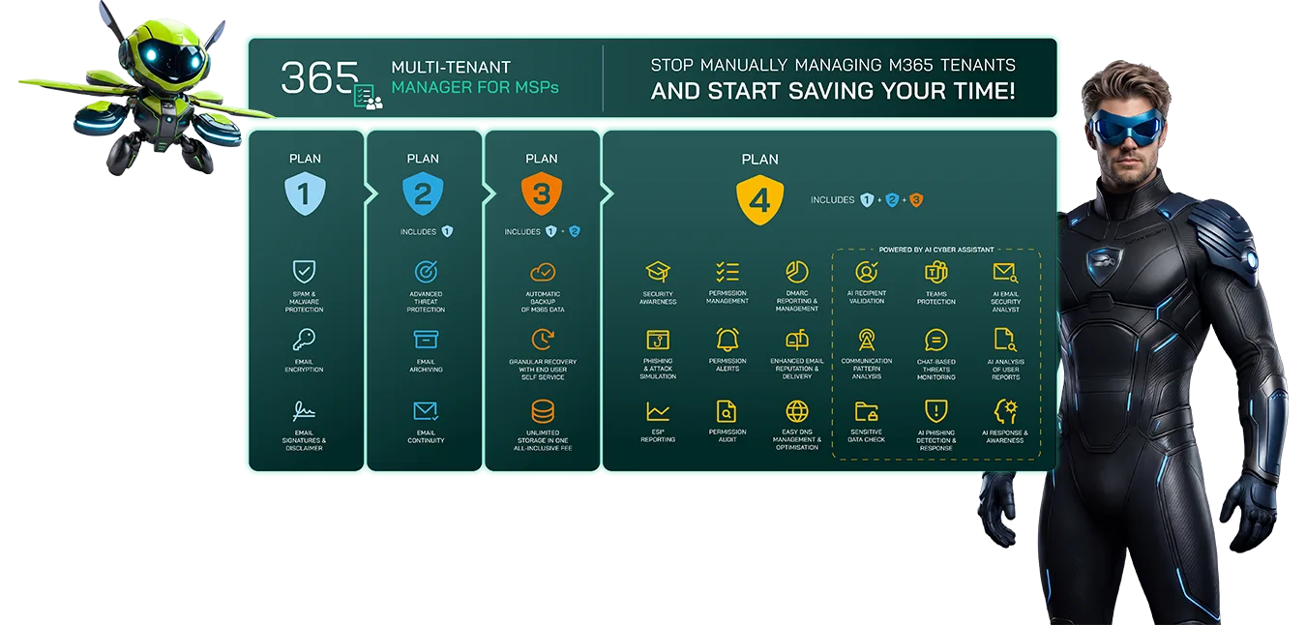
Task: Select the Teams Protection icon
Action: pos(935,272)
